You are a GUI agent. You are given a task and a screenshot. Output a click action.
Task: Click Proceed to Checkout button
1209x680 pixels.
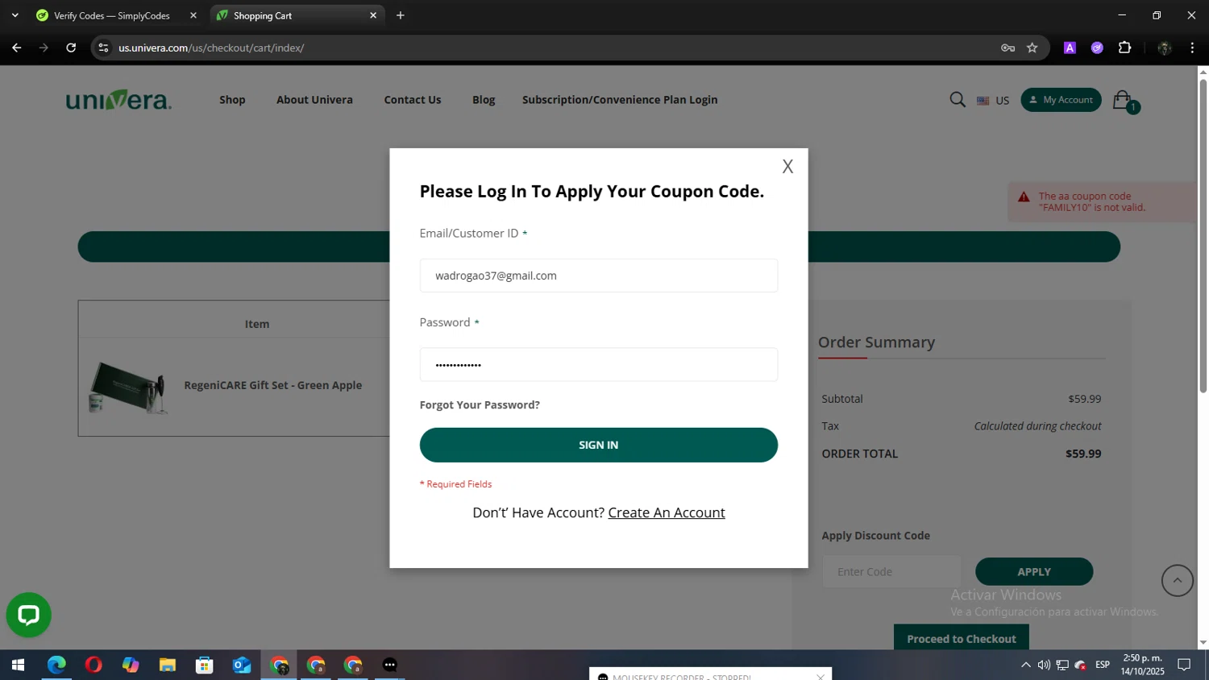pyautogui.click(x=962, y=638)
